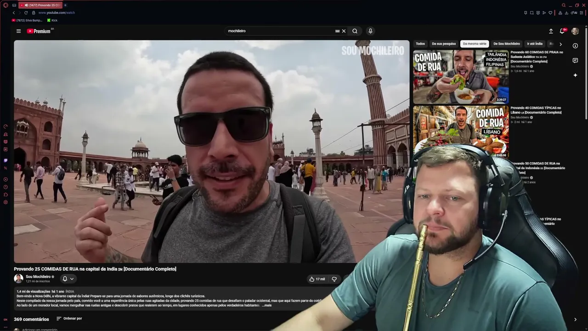Viewport: 588px width, 331px height.
Task: Open the account avatar menu
Action: click(x=575, y=31)
